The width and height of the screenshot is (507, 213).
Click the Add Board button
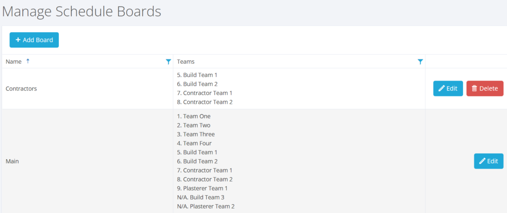pos(34,40)
